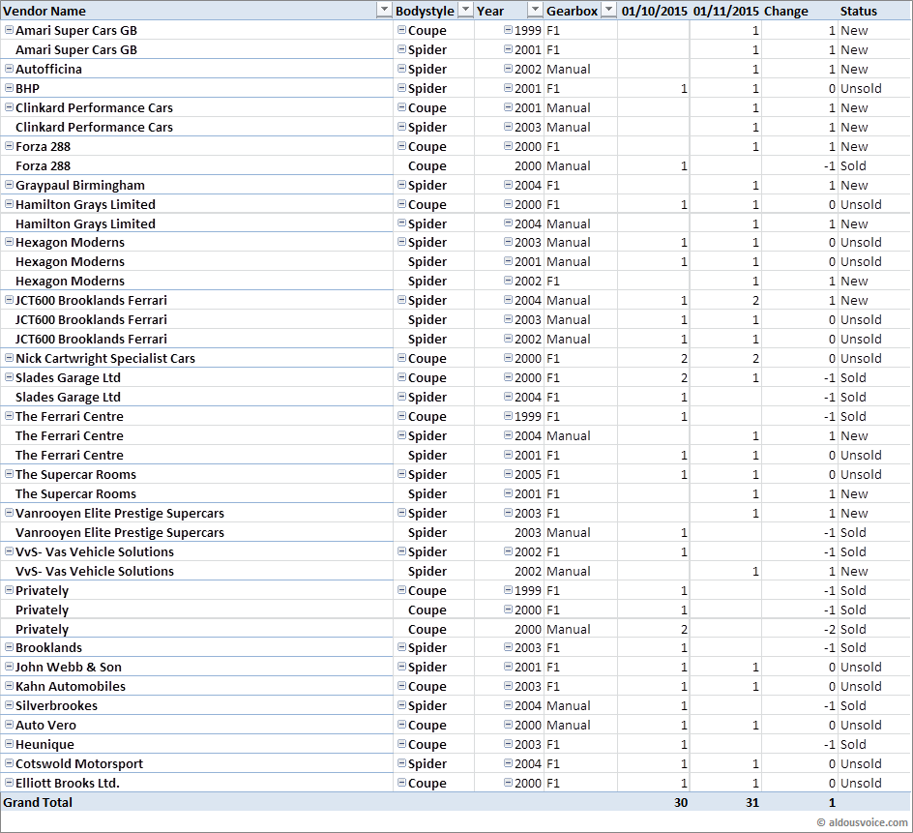Select the 01/11/2015 column header

725,11
